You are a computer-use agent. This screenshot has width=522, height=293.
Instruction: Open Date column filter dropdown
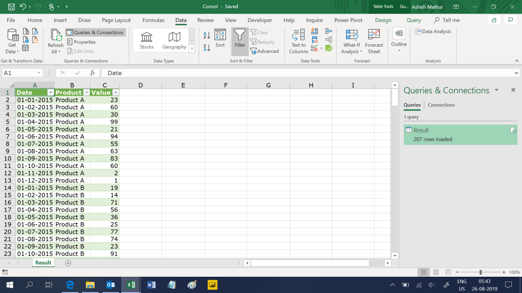pos(50,93)
